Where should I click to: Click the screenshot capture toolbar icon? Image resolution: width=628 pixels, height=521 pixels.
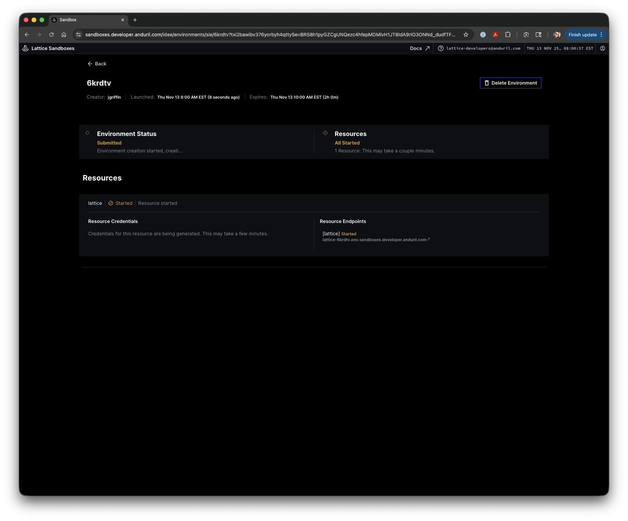tap(526, 35)
